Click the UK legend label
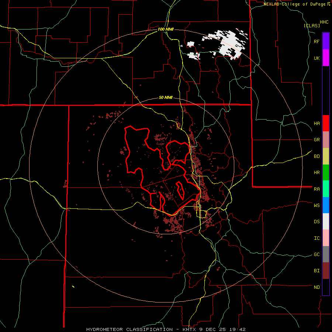 [317, 58]
